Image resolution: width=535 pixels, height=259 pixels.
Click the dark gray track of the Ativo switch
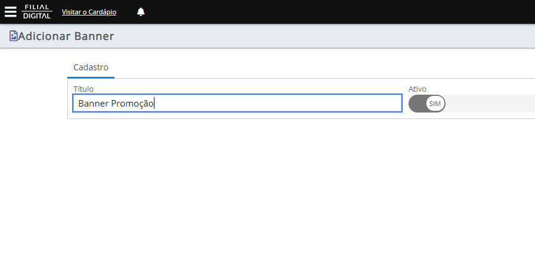coord(418,104)
